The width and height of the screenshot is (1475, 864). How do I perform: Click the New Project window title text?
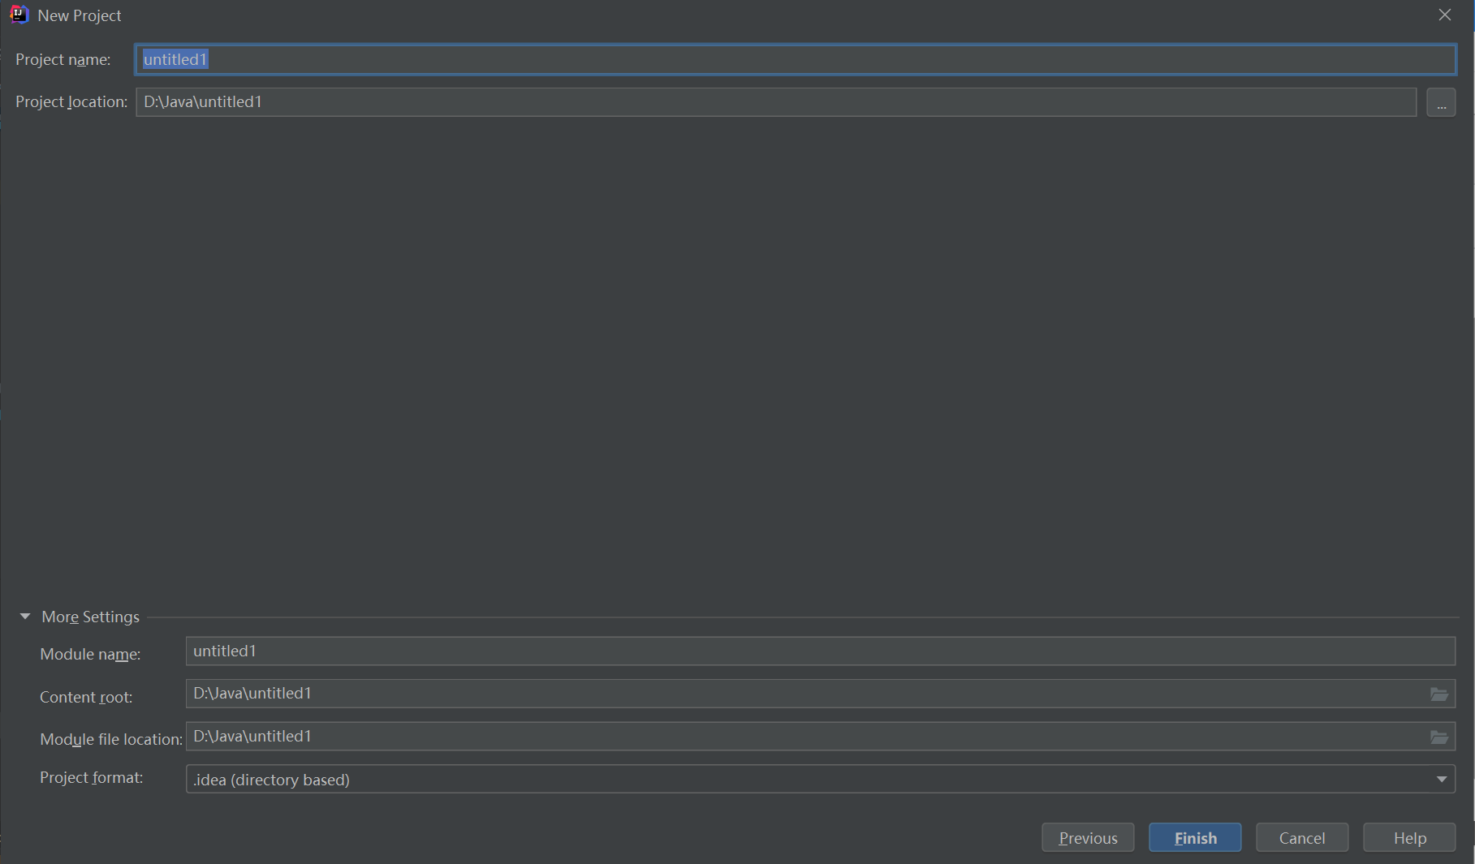click(80, 15)
